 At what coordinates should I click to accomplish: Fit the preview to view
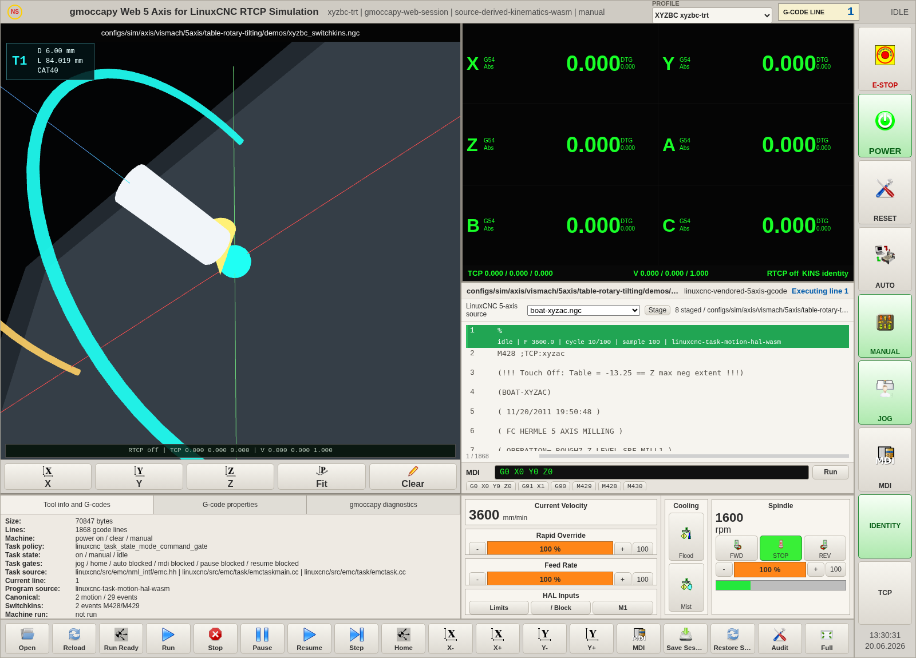322,477
